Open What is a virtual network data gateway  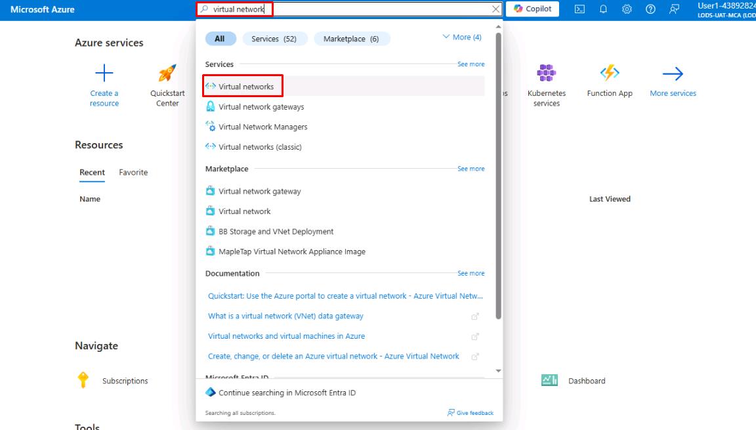[285, 316]
